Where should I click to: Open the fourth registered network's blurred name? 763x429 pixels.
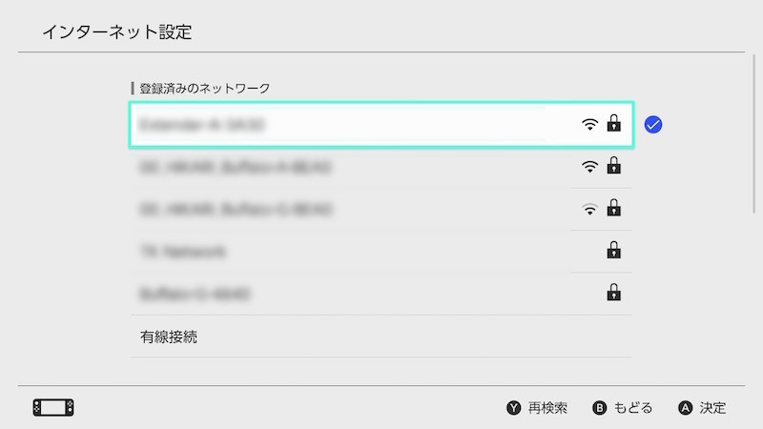(182, 252)
